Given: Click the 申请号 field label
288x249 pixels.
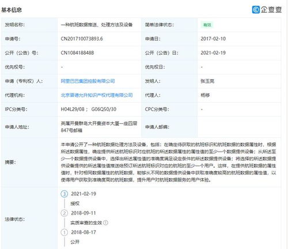Looking at the screenshot, I should coord(13,39).
